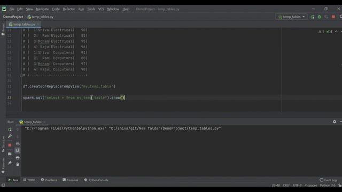
Task: Click commented row with Raju Computers 90
Action: 55,69
